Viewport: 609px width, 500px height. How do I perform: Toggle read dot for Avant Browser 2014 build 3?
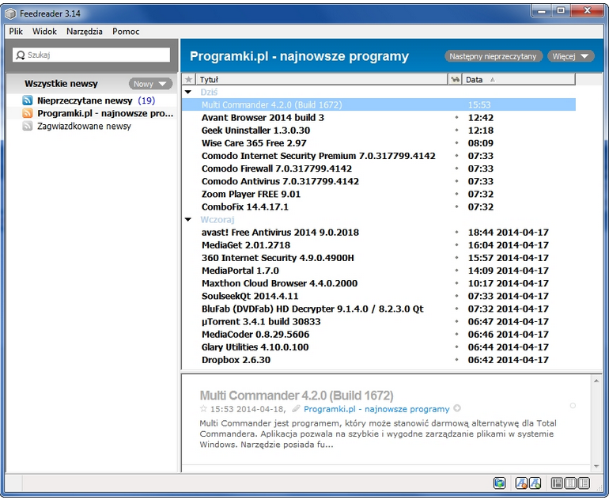point(457,118)
